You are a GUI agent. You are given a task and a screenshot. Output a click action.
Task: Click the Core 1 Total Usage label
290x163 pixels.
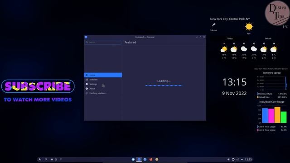(x=267, y=127)
